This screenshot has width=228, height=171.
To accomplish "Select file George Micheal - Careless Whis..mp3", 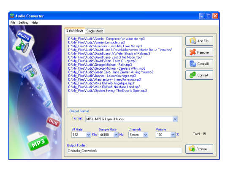I will pyautogui.click(x=107, y=68).
